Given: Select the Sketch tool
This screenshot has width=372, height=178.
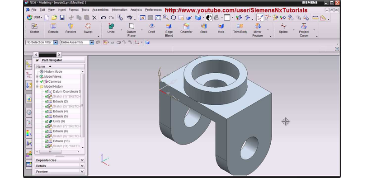Looking at the screenshot, I should [x=34, y=28].
